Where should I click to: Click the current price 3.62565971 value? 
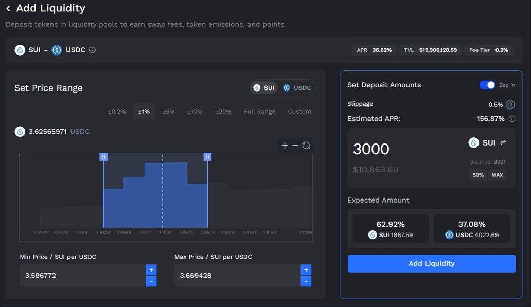(47, 131)
